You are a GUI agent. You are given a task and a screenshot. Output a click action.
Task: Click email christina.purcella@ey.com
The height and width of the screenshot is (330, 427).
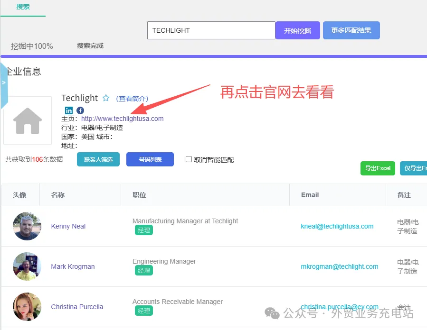click(x=340, y=307)
